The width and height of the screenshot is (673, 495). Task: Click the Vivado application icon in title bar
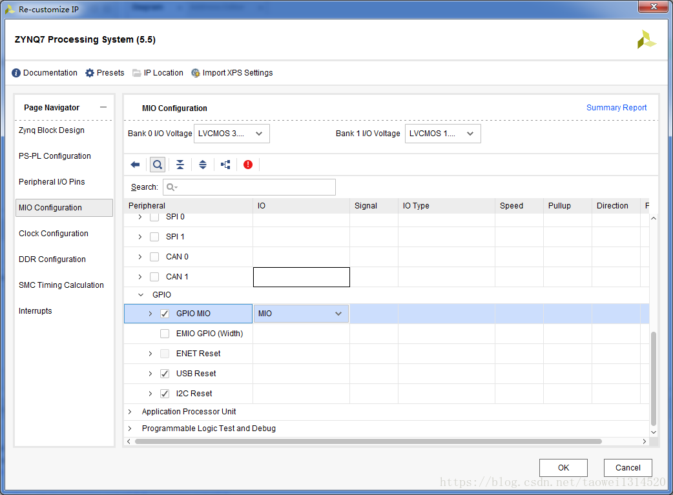(10, 9)
